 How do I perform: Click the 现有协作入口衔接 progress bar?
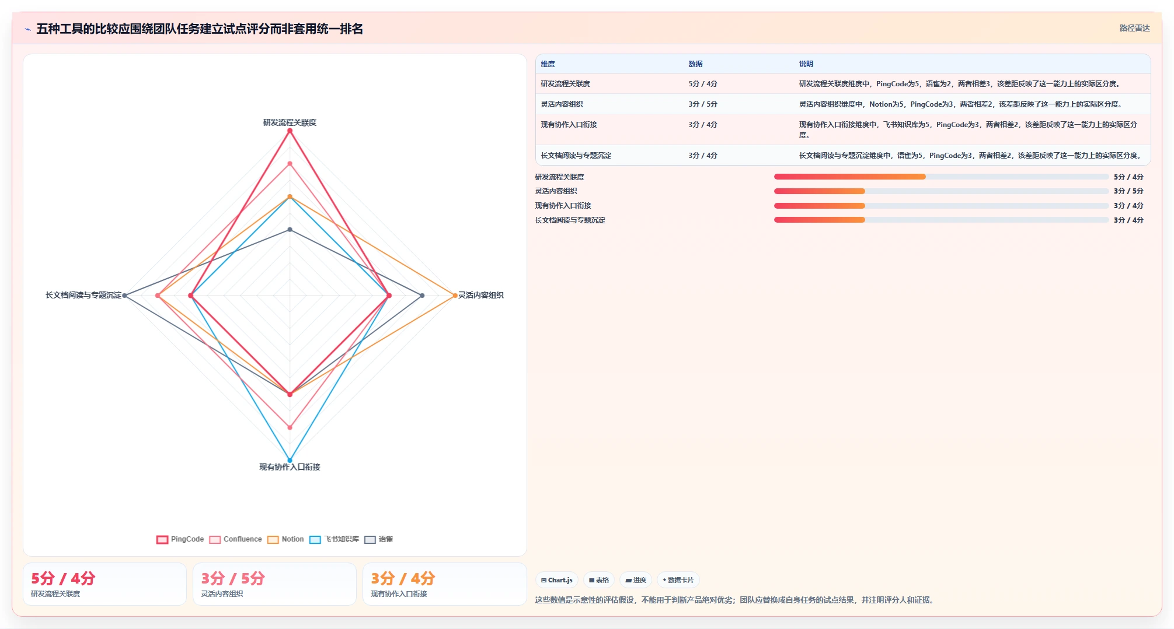(941, 205)
